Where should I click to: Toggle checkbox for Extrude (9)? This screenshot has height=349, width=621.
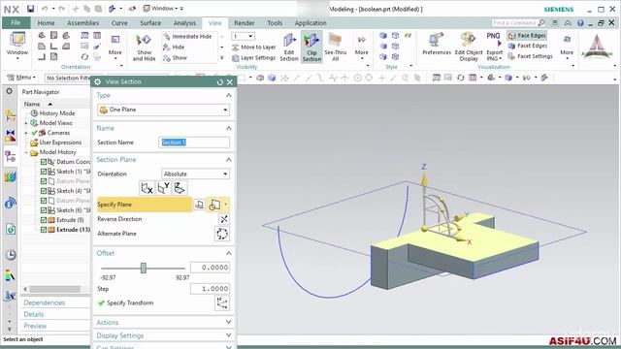pyautogui.click(x=44, y=220)
